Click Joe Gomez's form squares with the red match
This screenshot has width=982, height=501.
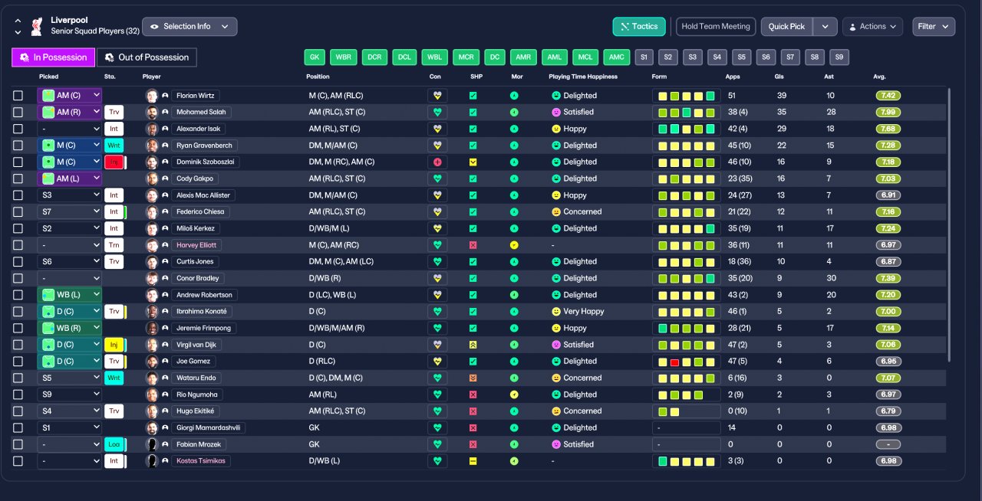click(687, 362)
